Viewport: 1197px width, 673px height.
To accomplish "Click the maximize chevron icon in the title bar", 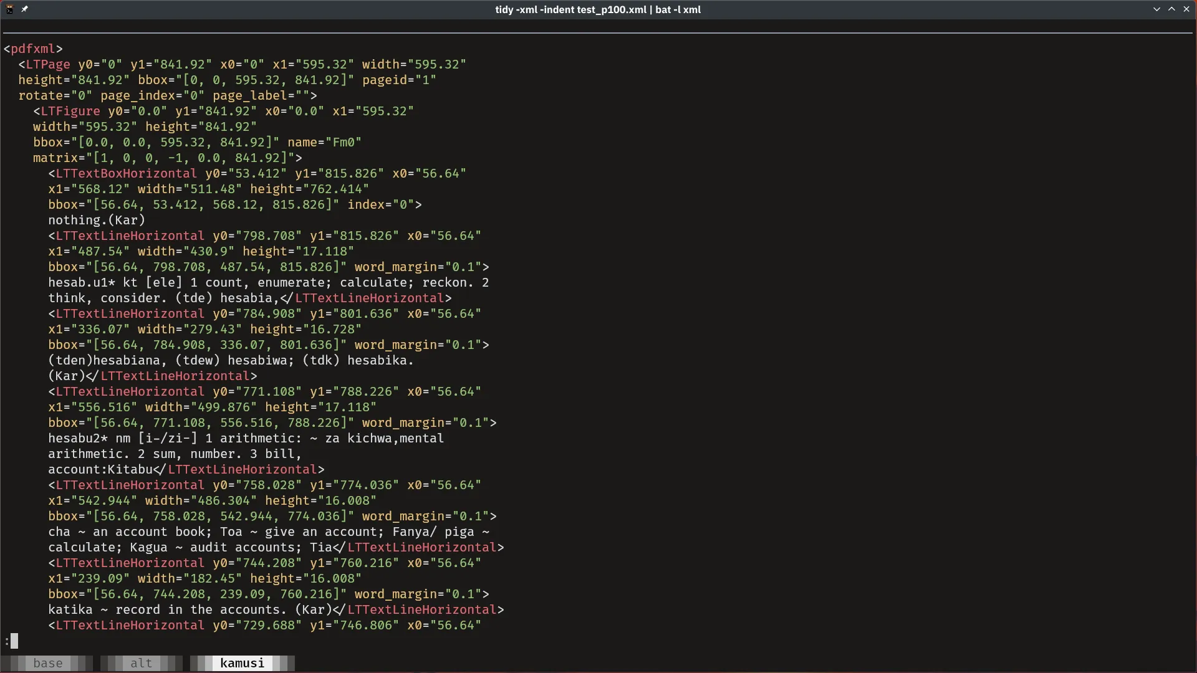I will (1173, 9).
